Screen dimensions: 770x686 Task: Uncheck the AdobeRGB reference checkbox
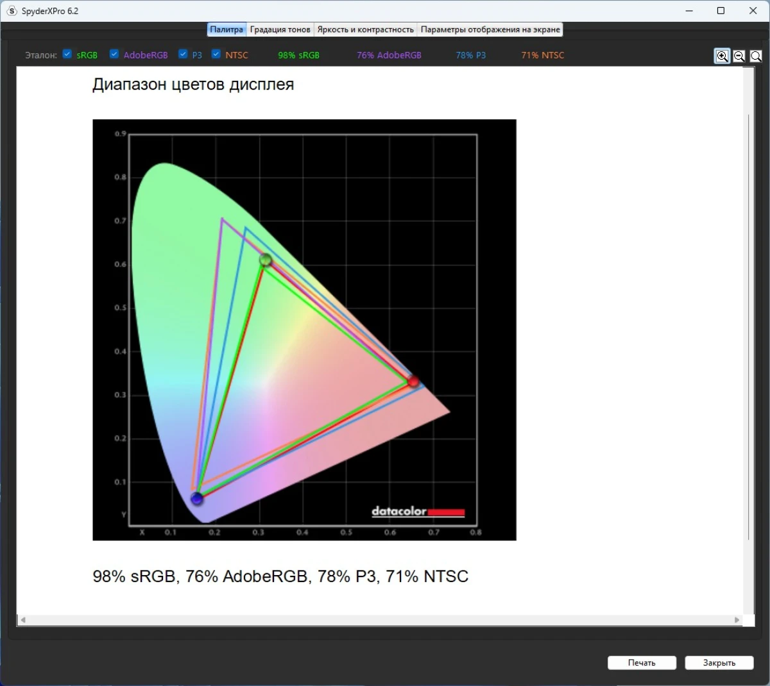coord(114,54)
